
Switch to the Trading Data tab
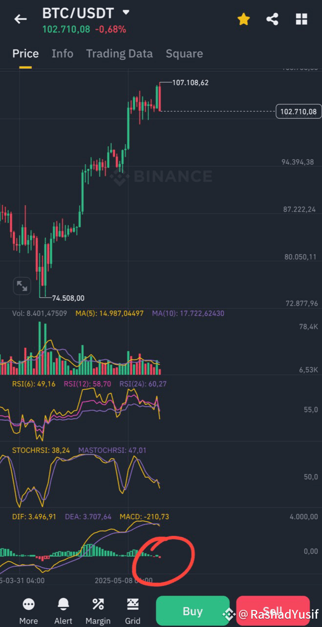pos(119,53)
